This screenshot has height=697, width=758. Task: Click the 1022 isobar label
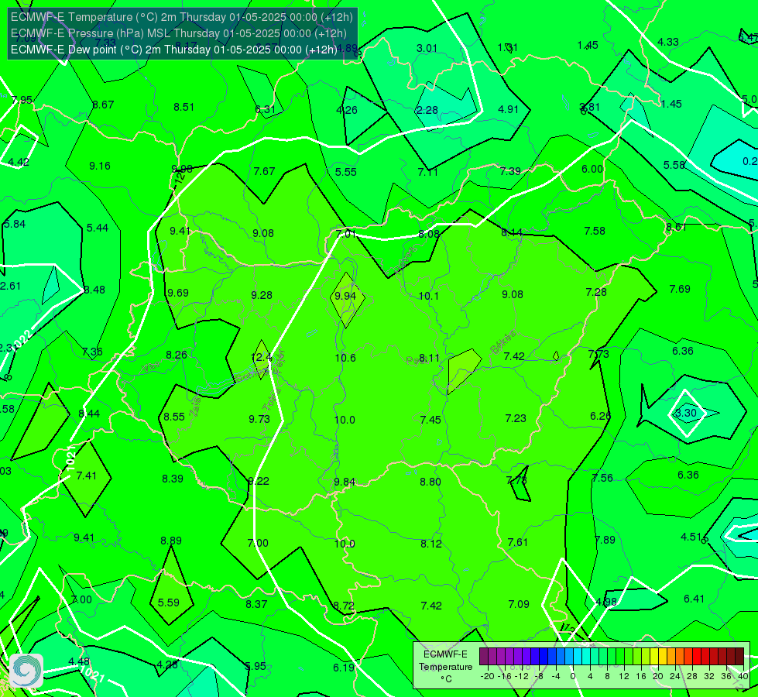[x=22, y=339]
